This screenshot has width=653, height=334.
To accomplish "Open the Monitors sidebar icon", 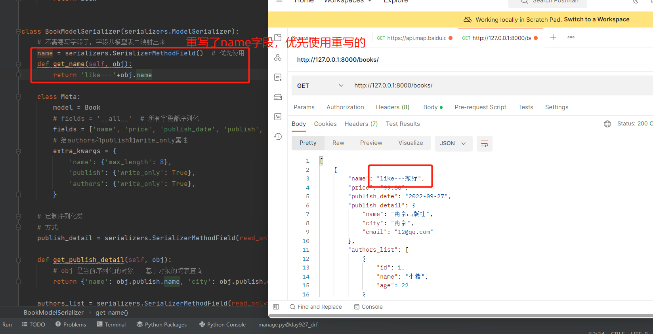I will tap(278, 117).
